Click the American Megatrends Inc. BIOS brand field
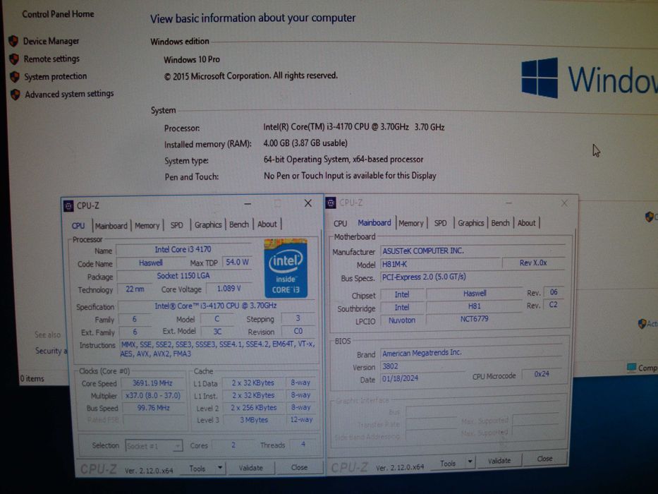This screenshot has height=494, width=658. [471, 353]
